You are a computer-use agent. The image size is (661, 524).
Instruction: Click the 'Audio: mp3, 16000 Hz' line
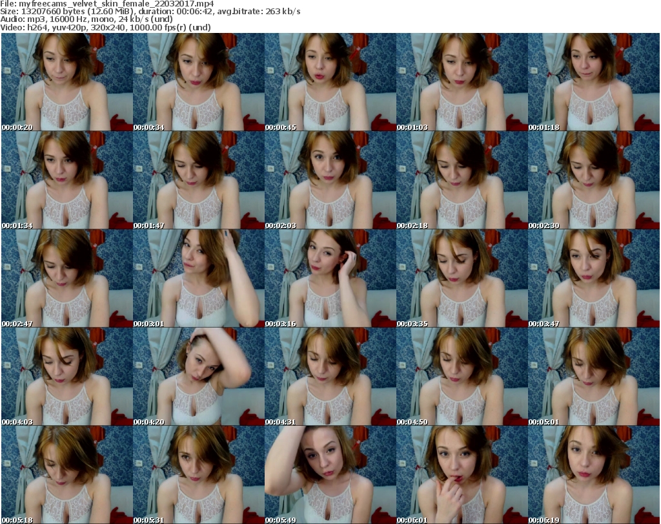(86, 19)
